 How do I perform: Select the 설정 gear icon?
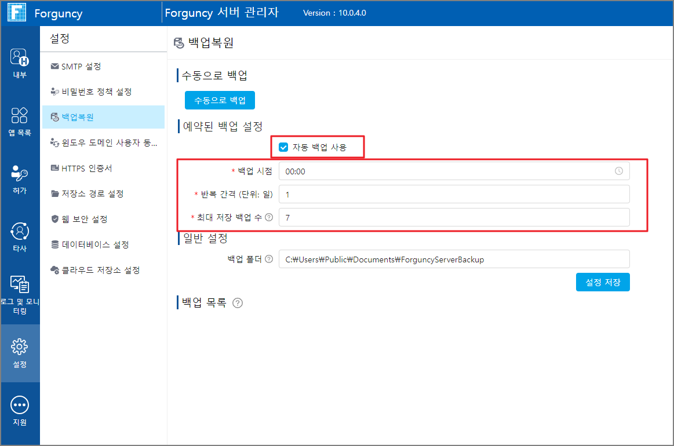point(20,347)
